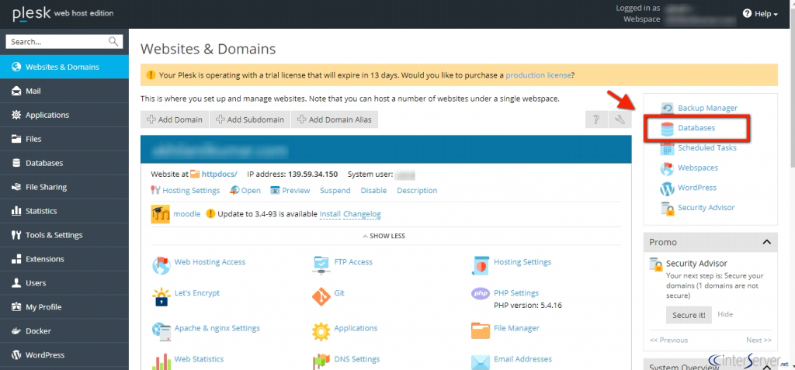The height and width of the screenshot is (370, 795).
Task: Click Install for the moodle update
Action: (x=330, y=214)
